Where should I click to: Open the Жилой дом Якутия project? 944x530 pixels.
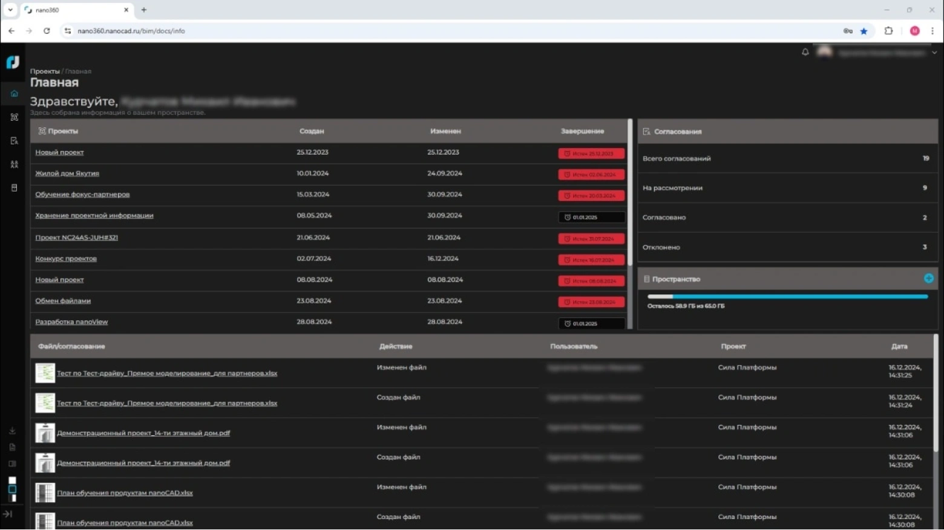coord(67,173)
